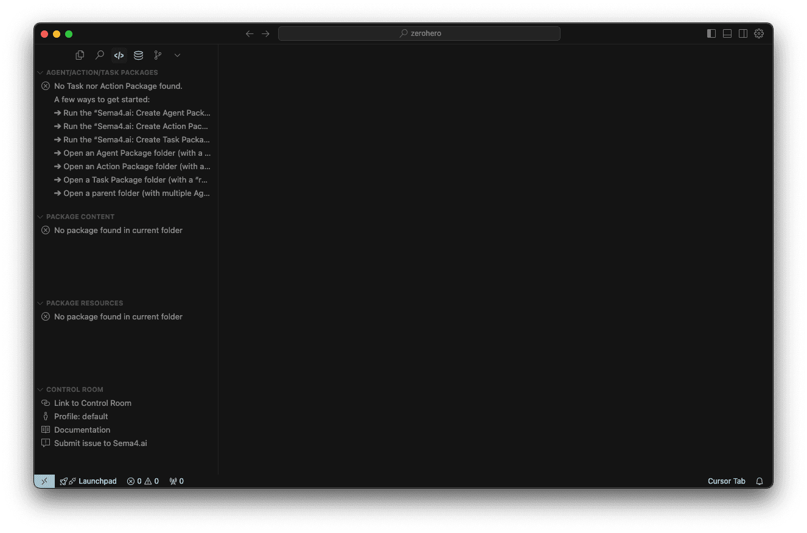The width and height of the screenshot is (807, 533).
Task: Open the settings gear icon
Action: pos(758,33)
